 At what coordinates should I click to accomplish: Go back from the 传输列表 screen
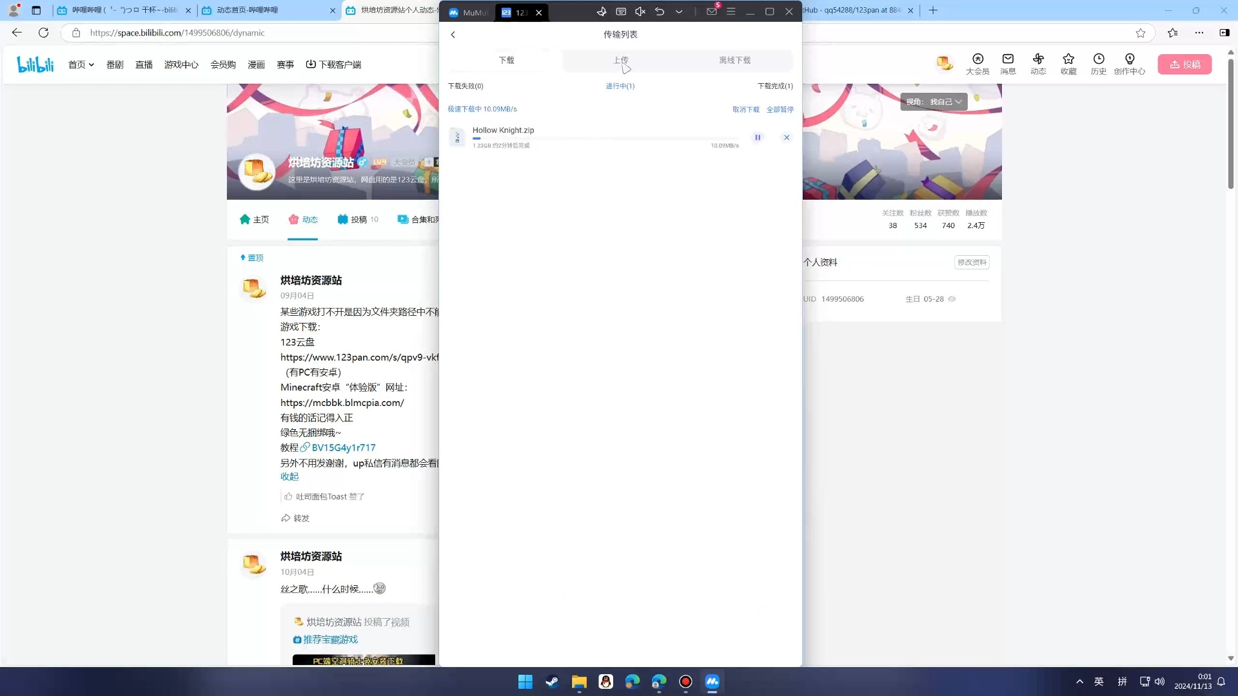tap(453, 35)
